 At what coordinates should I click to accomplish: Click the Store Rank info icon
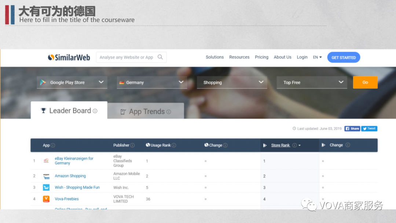(x=294, y=145)
